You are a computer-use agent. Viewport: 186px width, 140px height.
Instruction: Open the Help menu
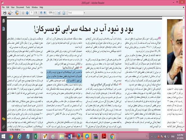pos(41,7)
